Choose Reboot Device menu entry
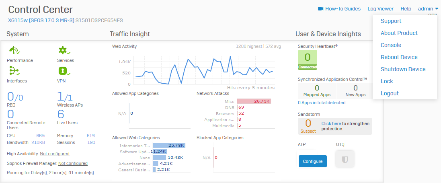Viewport: 441px width, 183px height. pyautogui.click(x=399, y=57)
